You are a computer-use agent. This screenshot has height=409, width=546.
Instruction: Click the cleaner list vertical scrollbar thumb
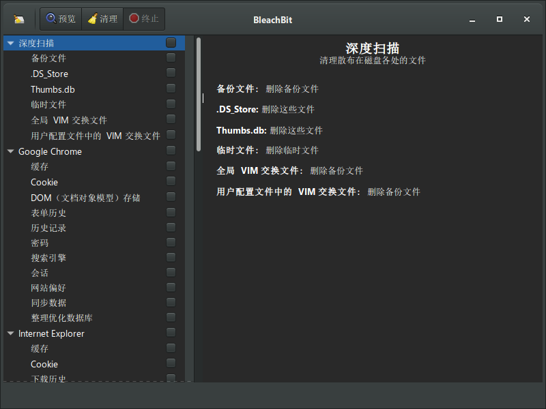(x=199, y=94)
